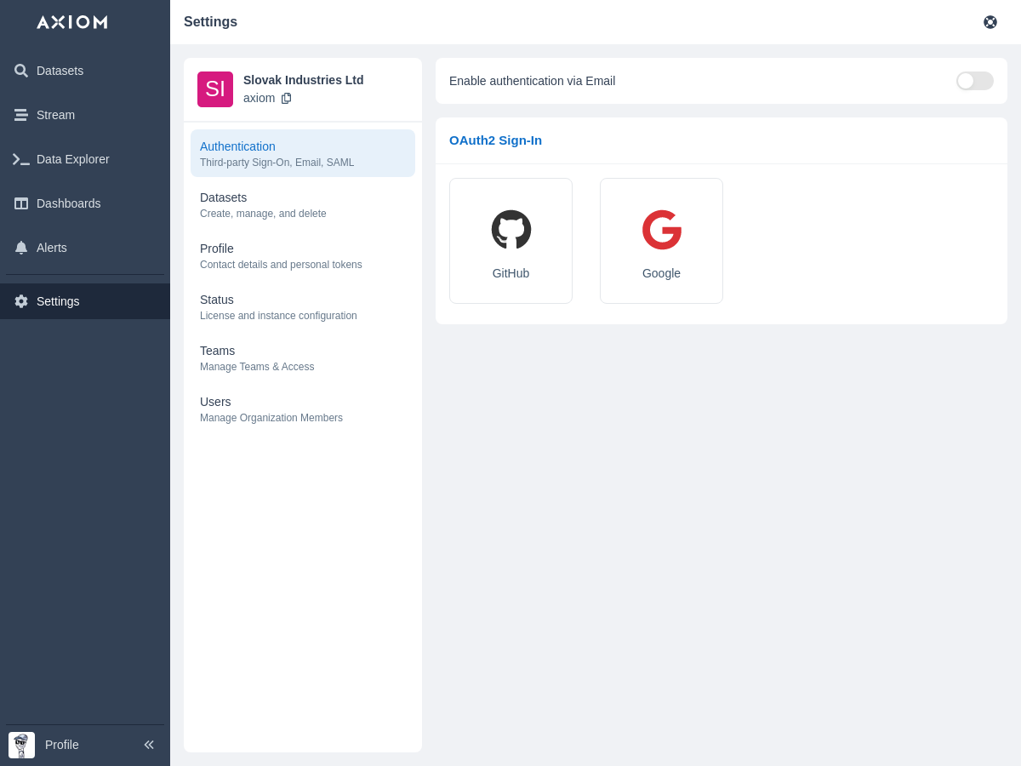Open the Teams settings section
The image size is (1021, 766).
(x=303, y=357)
